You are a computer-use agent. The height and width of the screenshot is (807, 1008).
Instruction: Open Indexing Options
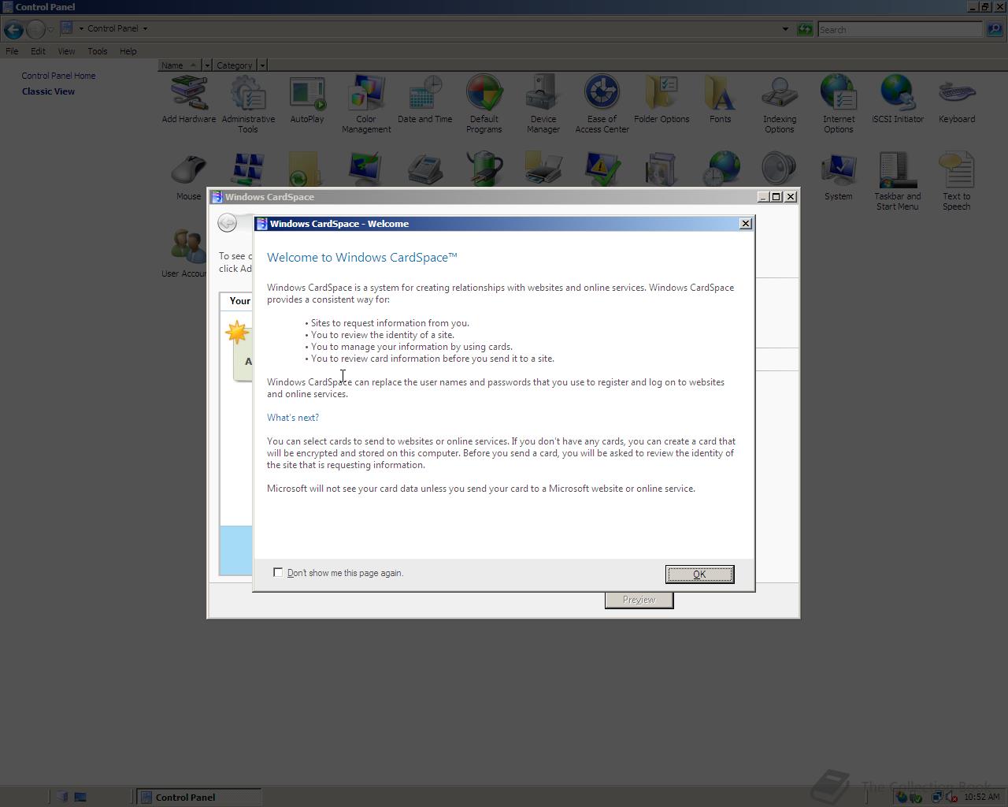[780, 105]
